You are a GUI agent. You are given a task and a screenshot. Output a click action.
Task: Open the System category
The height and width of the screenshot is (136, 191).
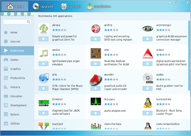coord(17,114)
